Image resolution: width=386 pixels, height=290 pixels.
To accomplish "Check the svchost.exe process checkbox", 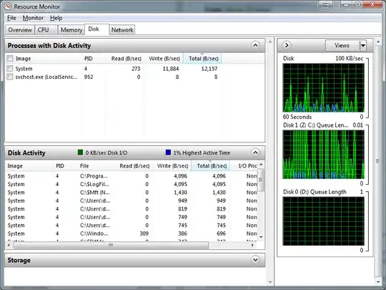I will (9, 77).
